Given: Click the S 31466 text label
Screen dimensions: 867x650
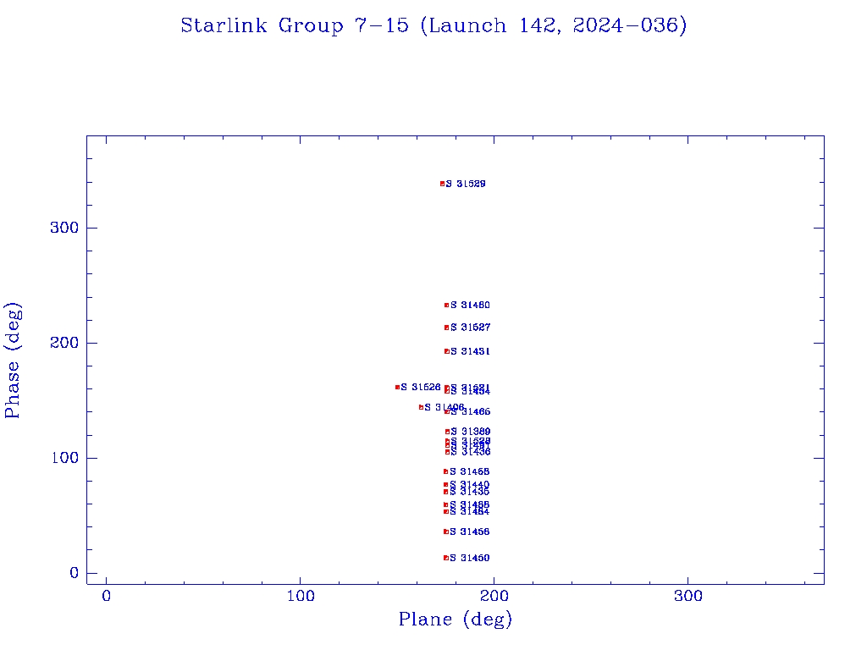Looking at the screenshot, I should [470, 412].
